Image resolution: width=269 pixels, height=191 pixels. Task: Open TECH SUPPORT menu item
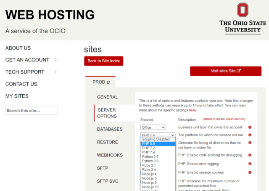[25, 72]
